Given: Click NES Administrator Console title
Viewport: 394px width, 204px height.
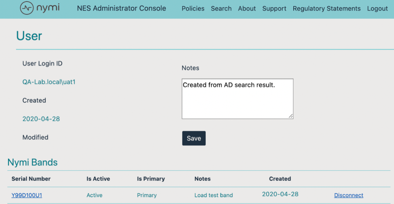Looking at the screenshot, I should click(x=121, y=8).
